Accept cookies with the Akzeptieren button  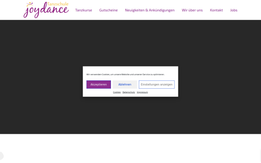pos(99,84)
